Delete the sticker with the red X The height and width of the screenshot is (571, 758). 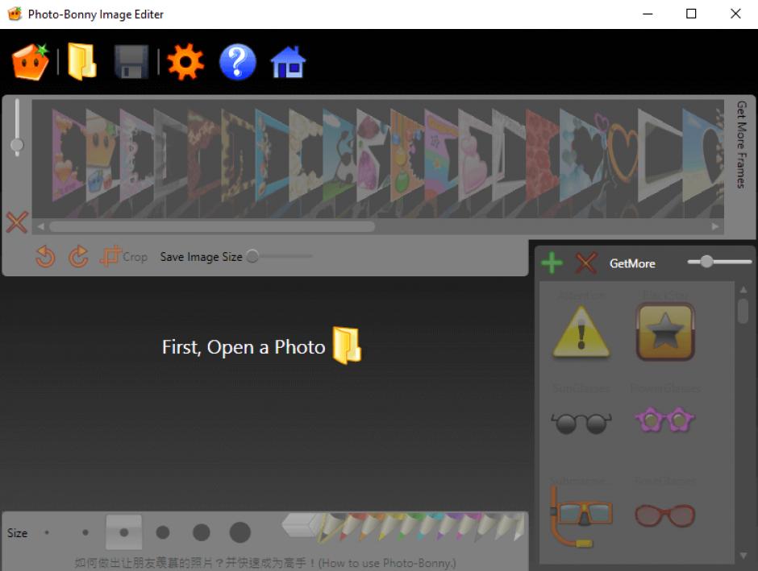586,263
